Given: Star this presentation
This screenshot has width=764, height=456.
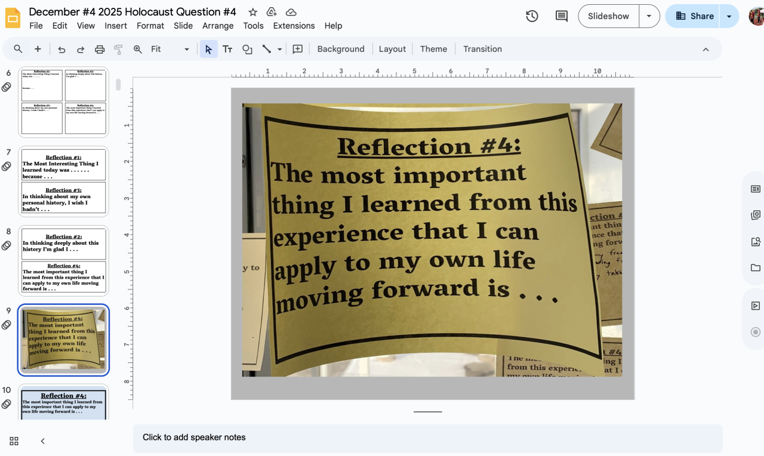Looking at the screenshot, I should (253, 12).
